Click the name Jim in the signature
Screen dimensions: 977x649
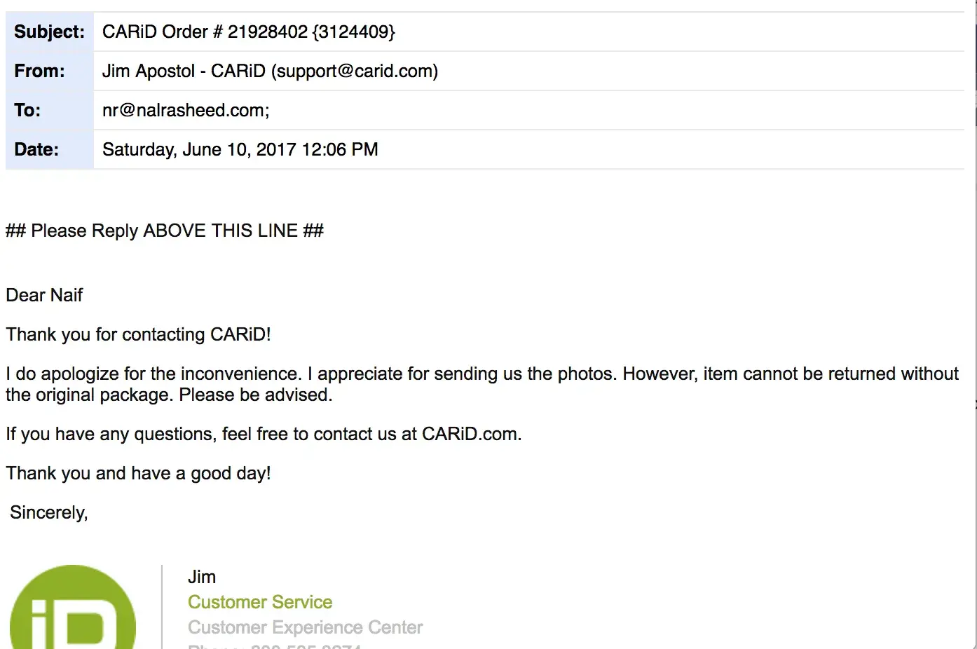[202, 578]
